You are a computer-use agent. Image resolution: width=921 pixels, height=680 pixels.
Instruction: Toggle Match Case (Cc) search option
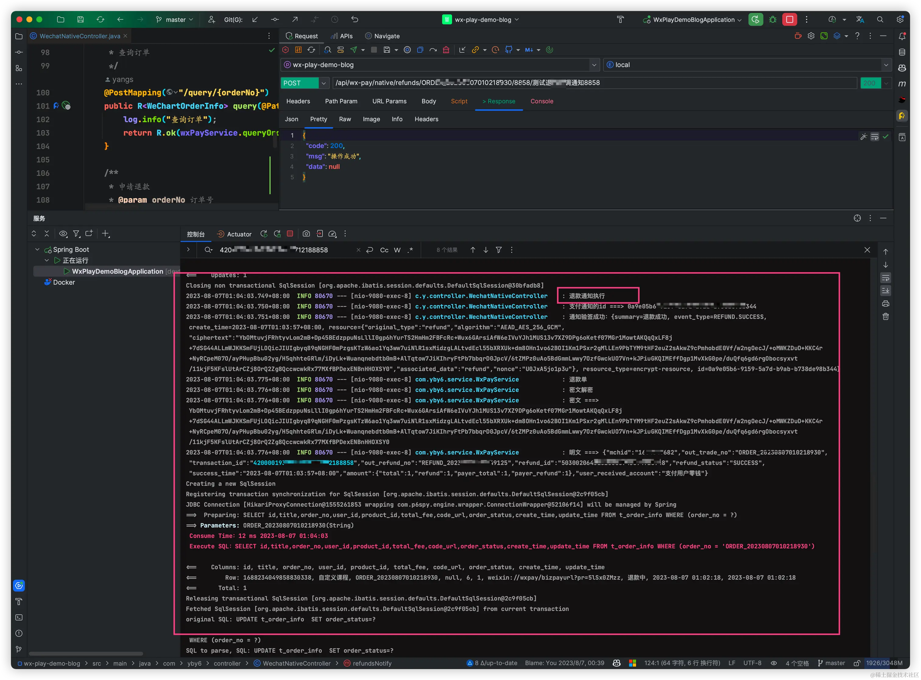pyautogui.click(x=384, y=250)
